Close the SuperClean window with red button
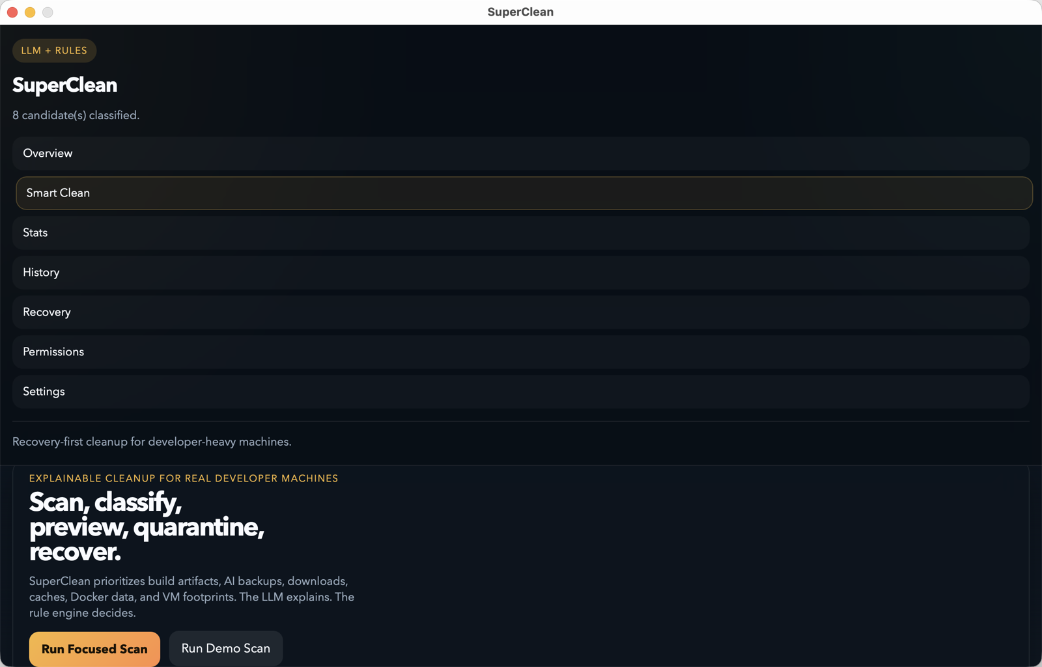Image resolution: width=1042 pixels, height=667 pixels. click(12, 12)
